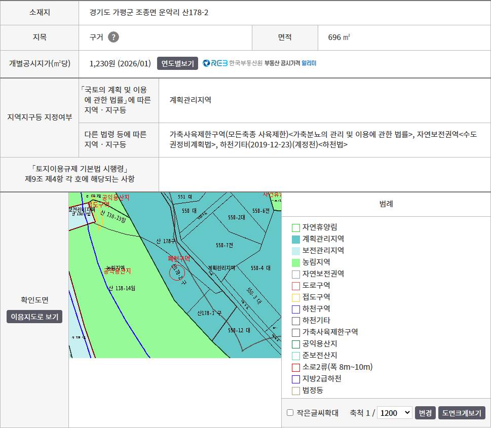Click the 이음지도로 보기 button
The height and width of the screenshot is (428, 491).
(x=34, y=317)
